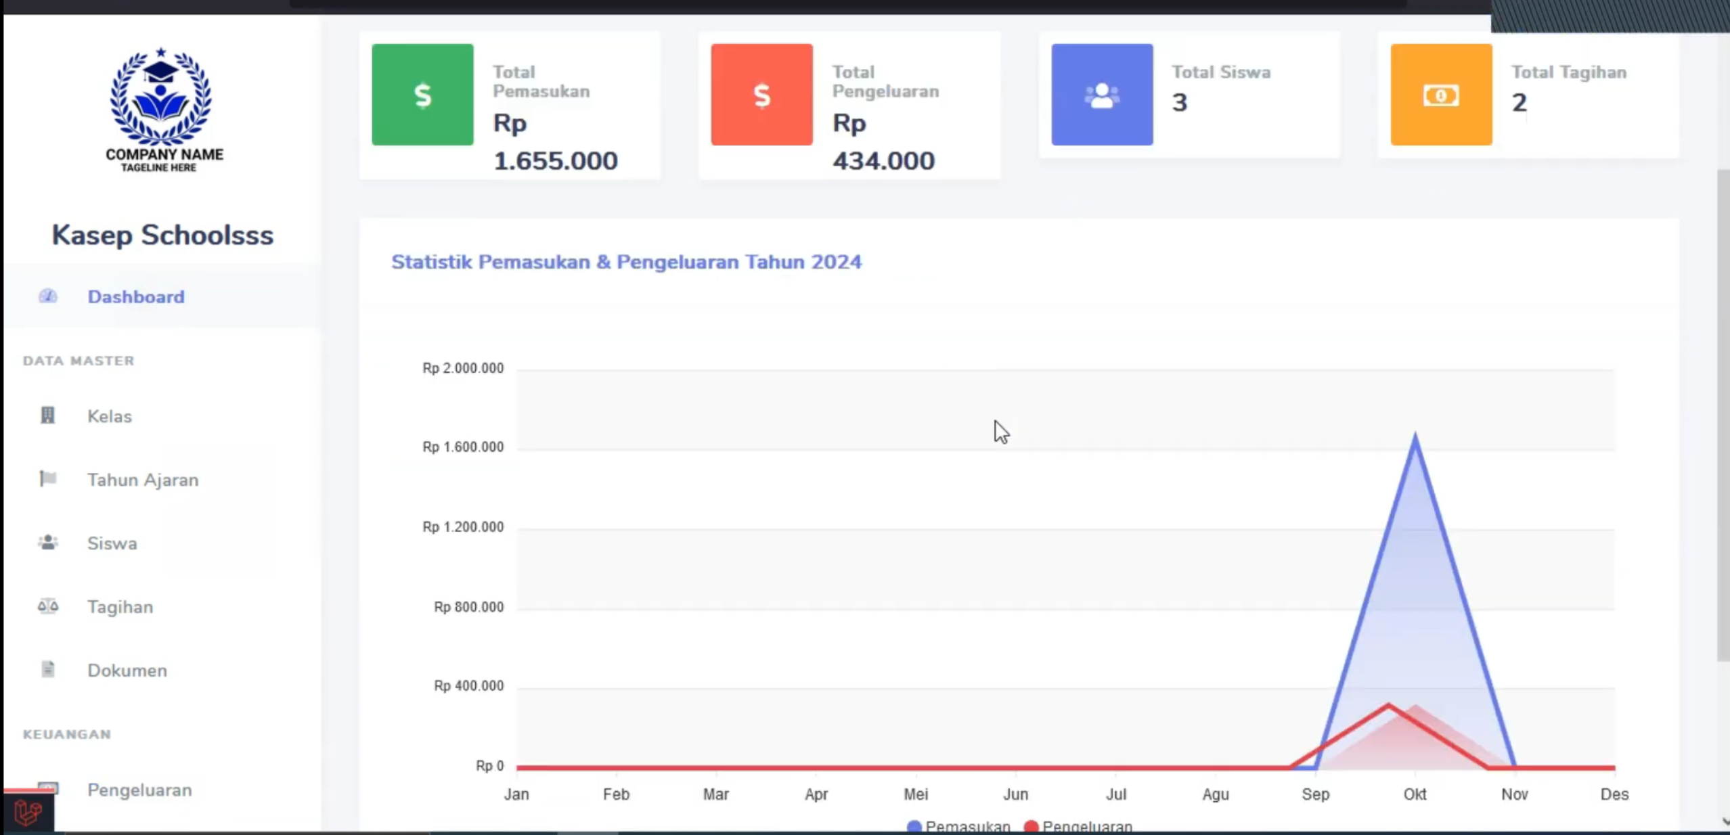1730x835 pixels.
Task: Click the Kelas building icon
Action: coord(47,415)
